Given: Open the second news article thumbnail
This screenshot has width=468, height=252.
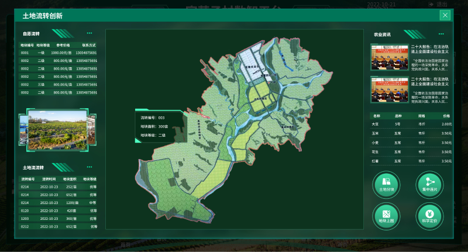Looking at the screenshot, I should 389,89.
